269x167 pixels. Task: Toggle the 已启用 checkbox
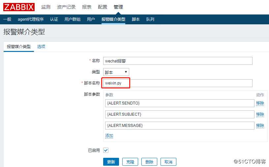pyautogui.click(x=106, y=150)
